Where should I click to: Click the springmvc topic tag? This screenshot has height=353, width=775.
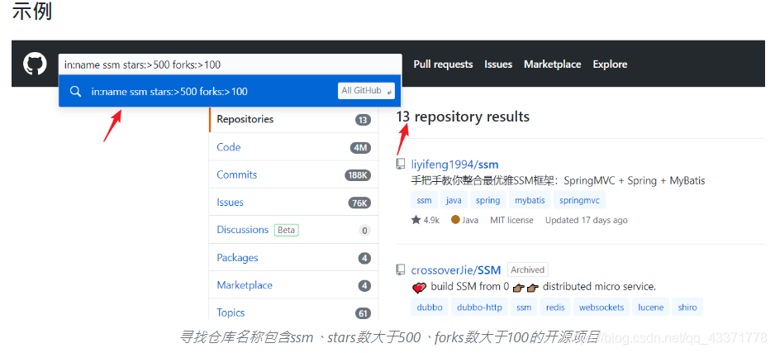(x=579, y=200)
